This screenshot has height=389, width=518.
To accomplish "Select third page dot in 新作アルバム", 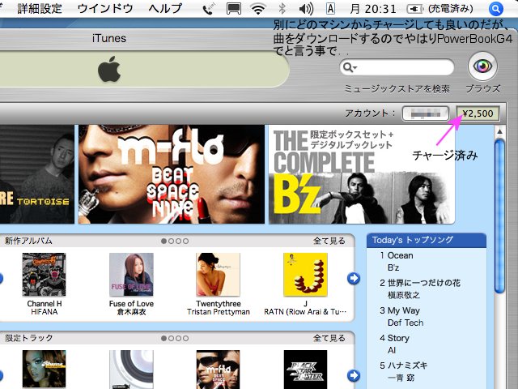I will [178, 242].
